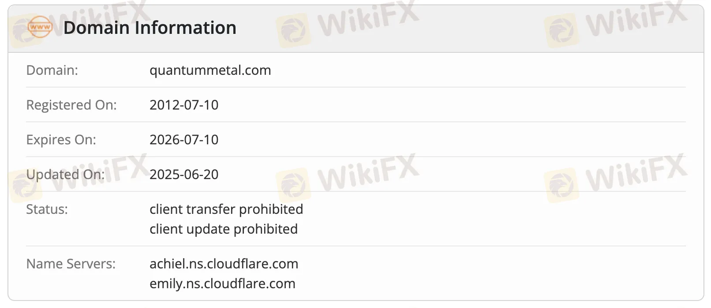
Task: Open emily.ns.cloudflare.com name server
Action: point(222,284)
